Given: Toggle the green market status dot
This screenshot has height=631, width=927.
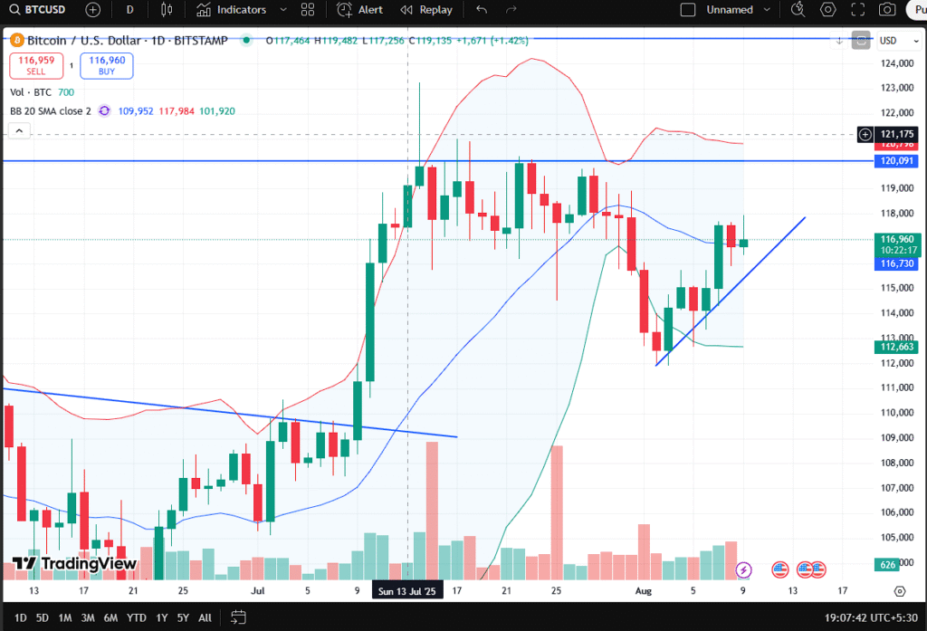Looking at the screenshot, I should point(246,40).
